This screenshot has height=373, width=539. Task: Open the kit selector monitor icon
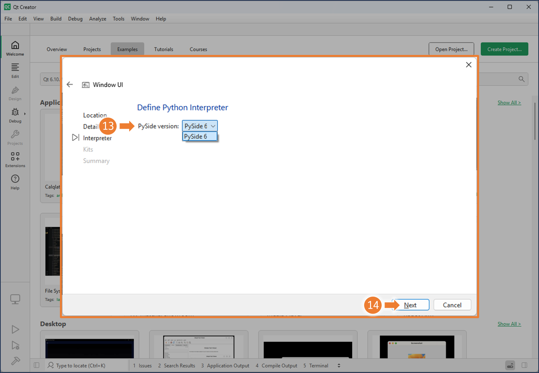pos(15,299)
